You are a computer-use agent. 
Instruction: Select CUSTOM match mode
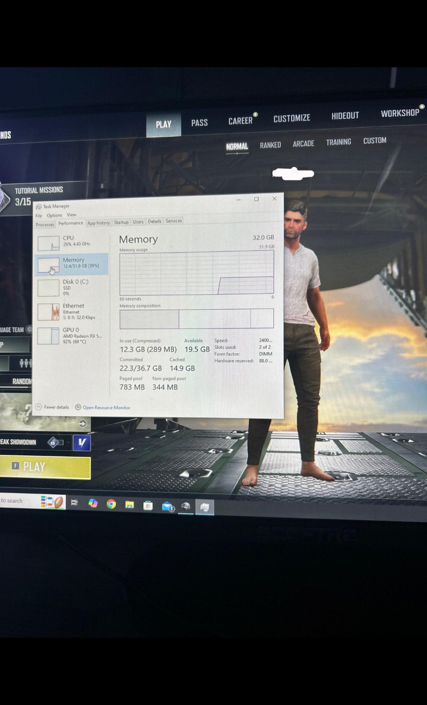(375, 140)
